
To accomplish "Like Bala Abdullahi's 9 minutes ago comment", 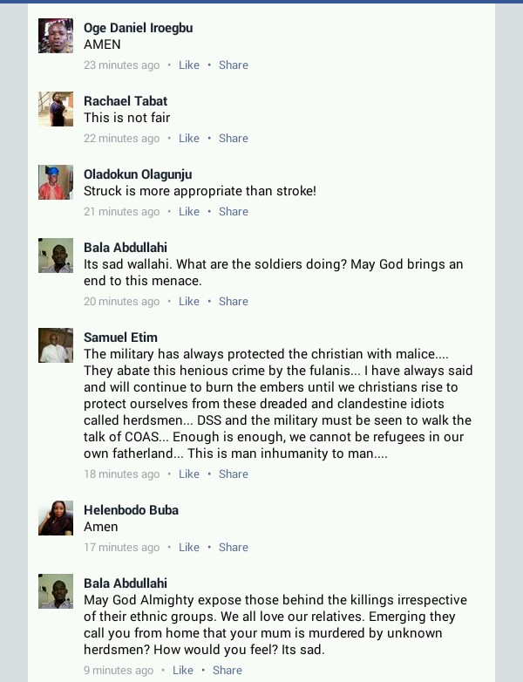I will (x=183, y=671).
